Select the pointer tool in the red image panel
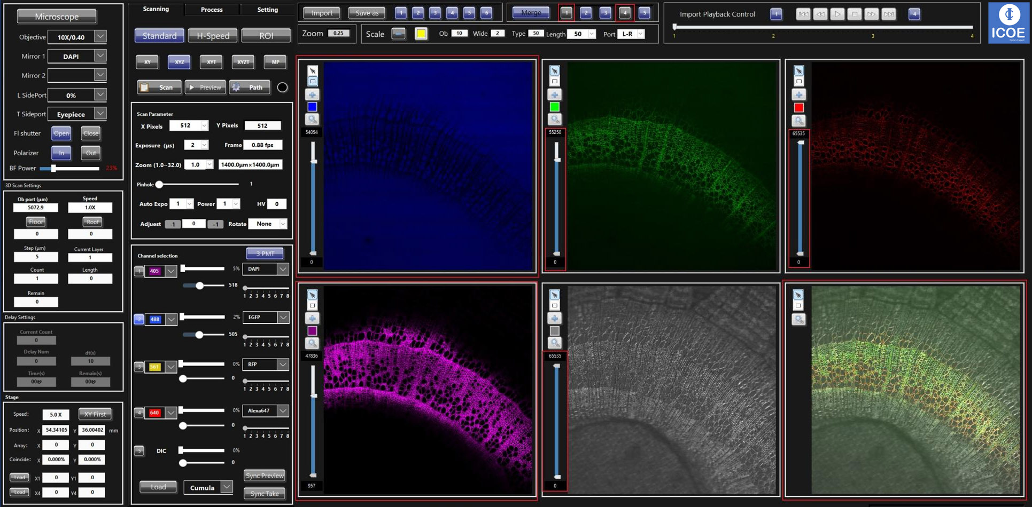 click(x=799, y=71)
